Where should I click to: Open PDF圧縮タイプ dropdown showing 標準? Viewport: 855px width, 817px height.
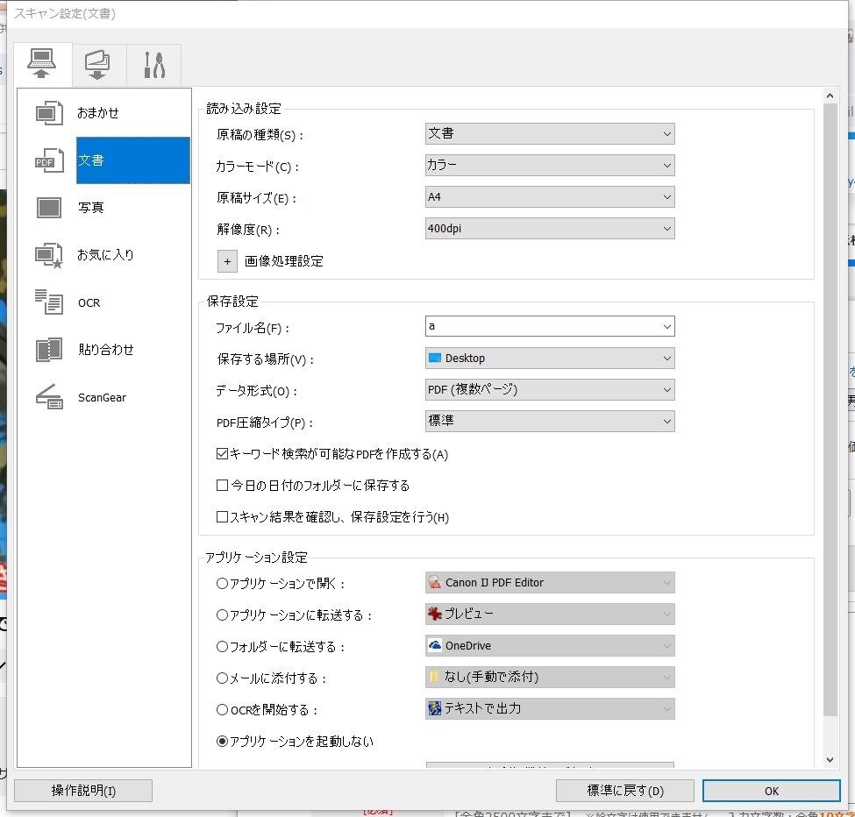pos(550,422)
